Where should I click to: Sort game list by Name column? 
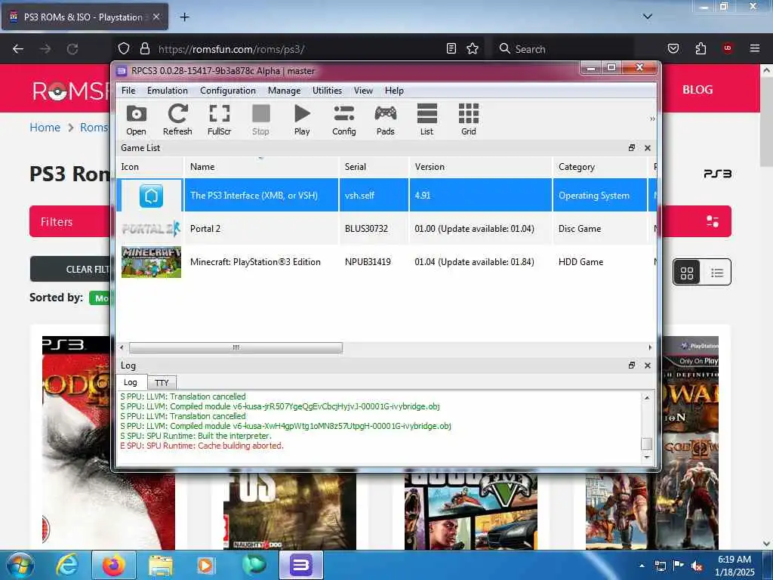[x=261, y=167]
